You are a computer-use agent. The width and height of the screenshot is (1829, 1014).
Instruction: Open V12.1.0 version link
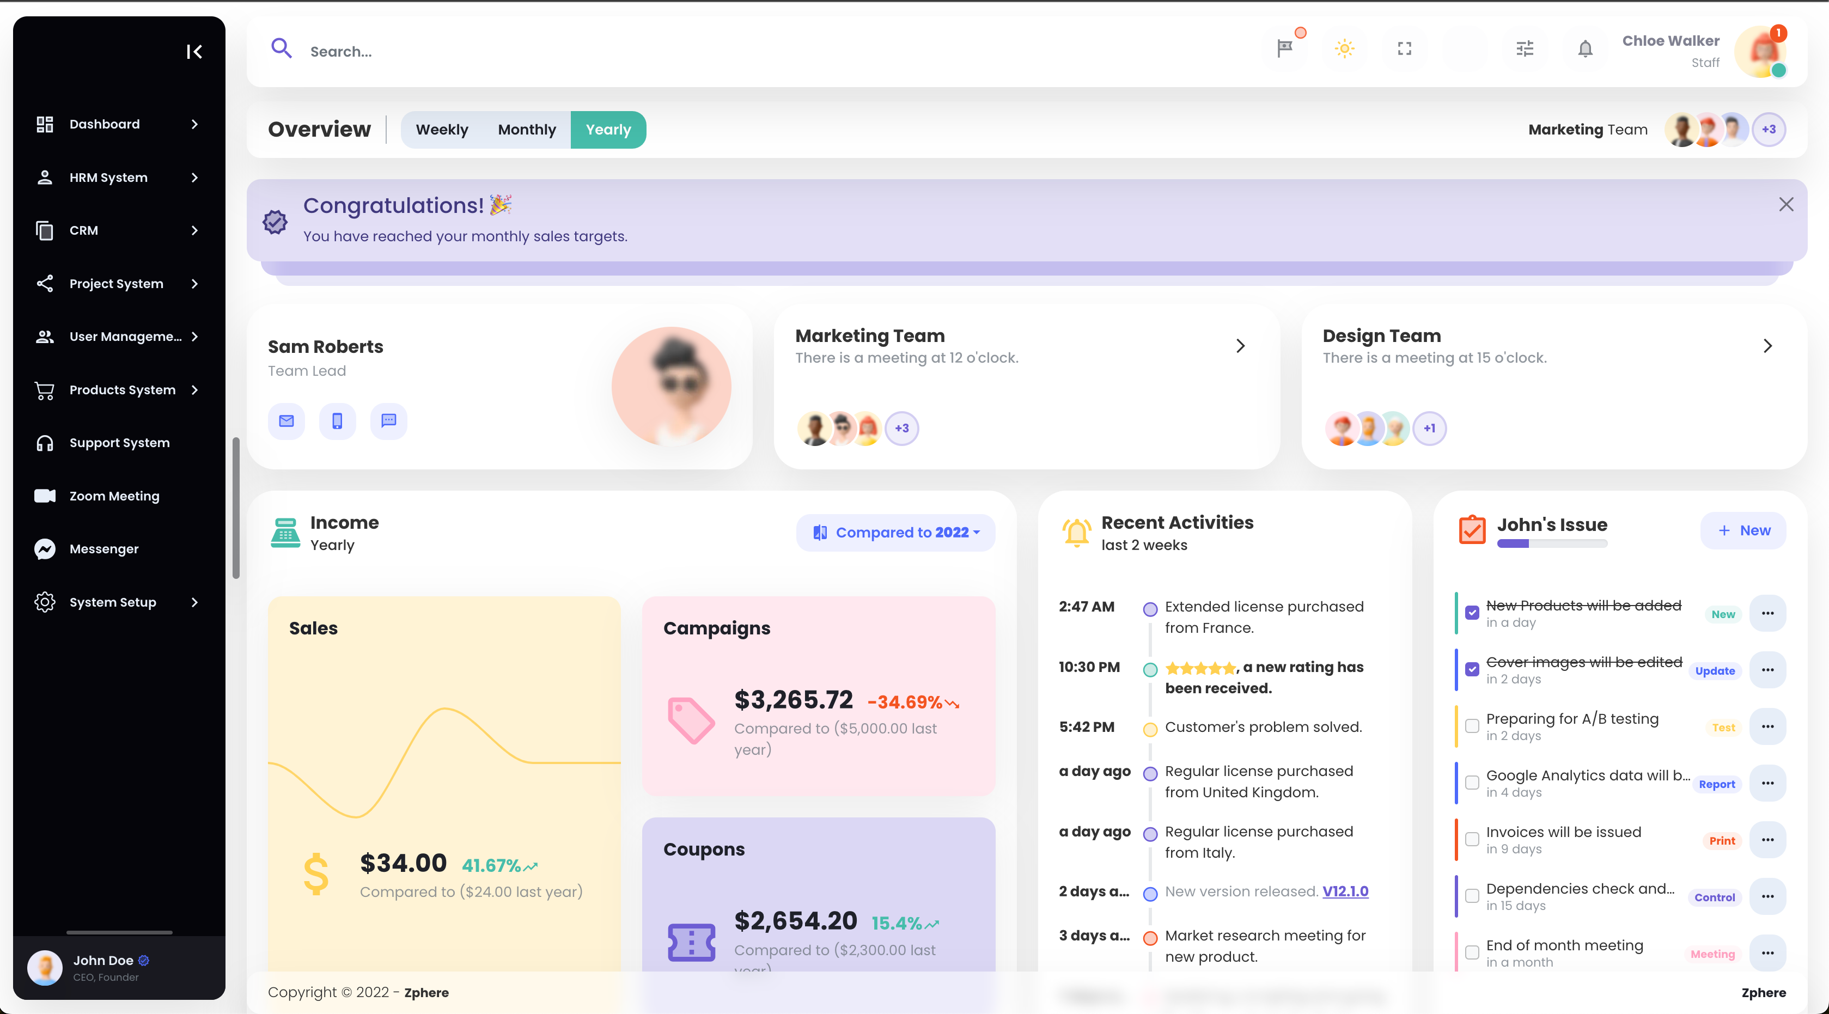[x=1345, y=891]
